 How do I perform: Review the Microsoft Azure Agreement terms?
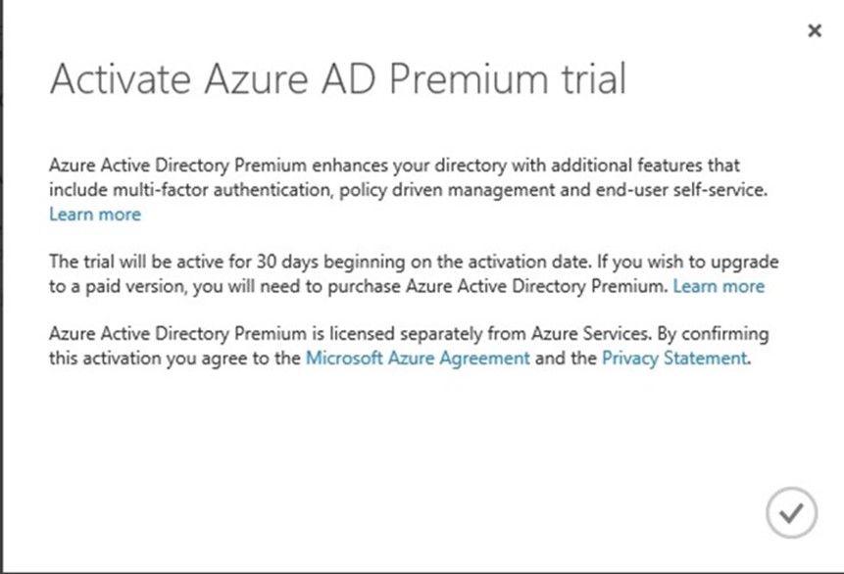[x=418, y=359]
